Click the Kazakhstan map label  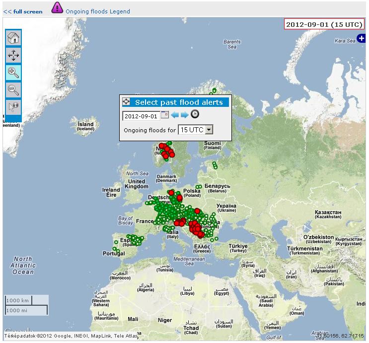point(328,214)
